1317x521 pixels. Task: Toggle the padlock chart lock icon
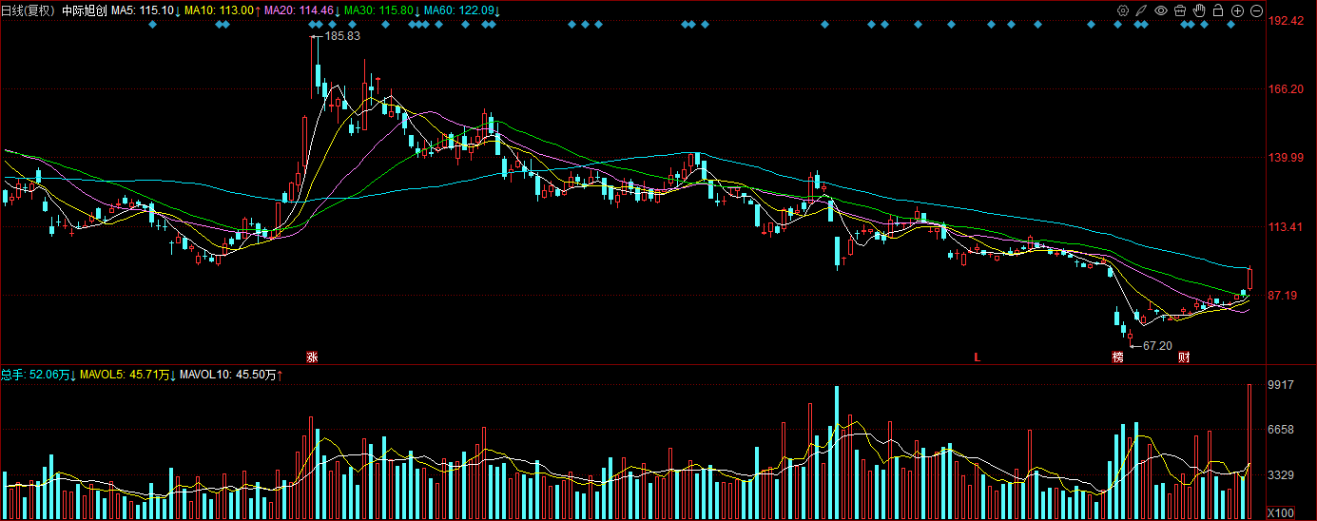(1218, 10)
